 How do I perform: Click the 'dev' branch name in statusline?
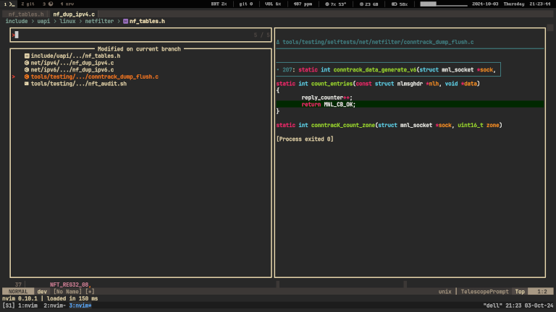pyautogui.click(x=42, y=291)
